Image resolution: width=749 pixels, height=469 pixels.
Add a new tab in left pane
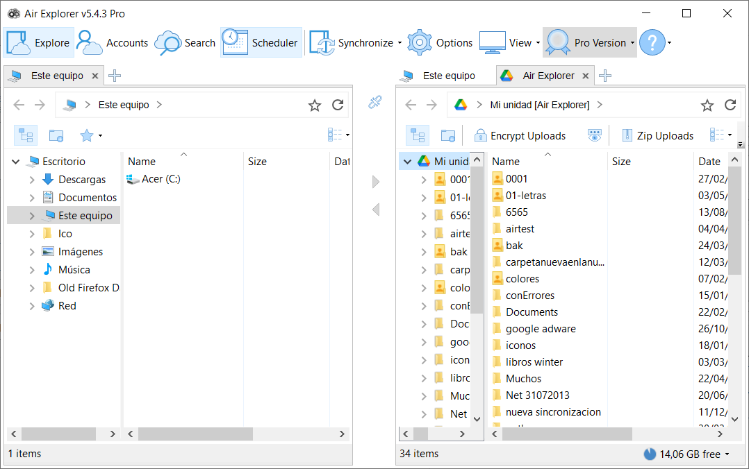point(115,76)
